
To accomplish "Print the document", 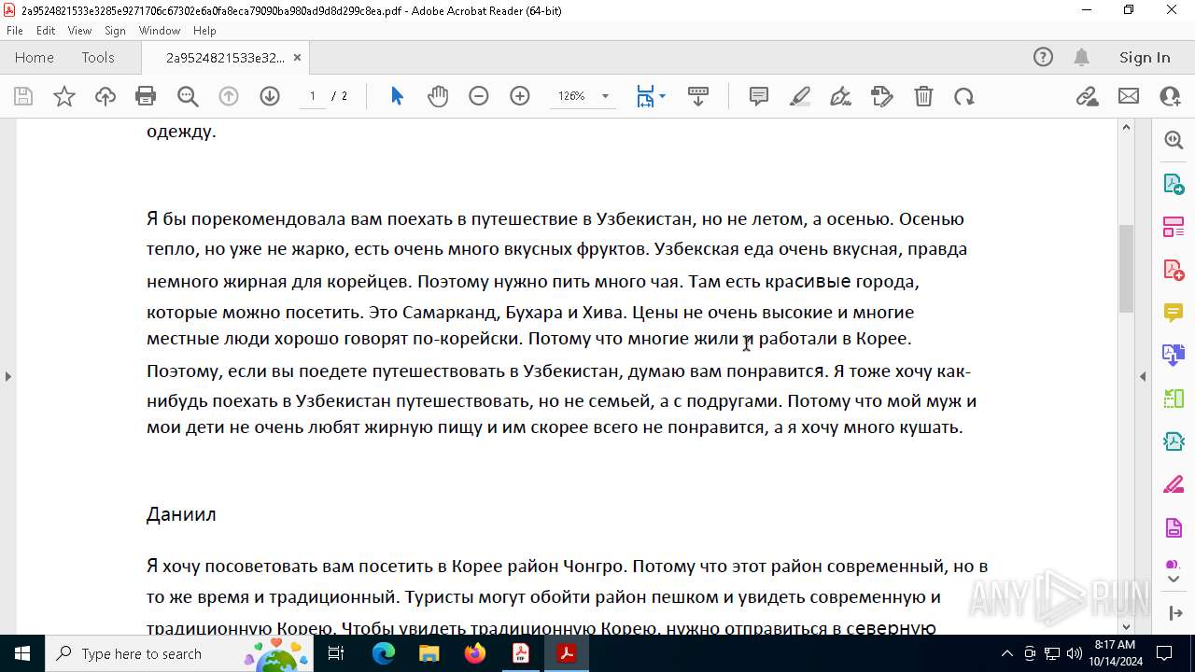I will click(x=146, y=96).
